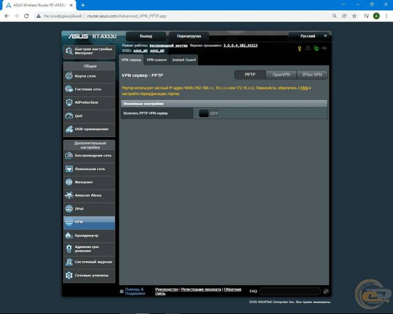
Task: Switch to VPN сервер tab
Action: (132, 60)
